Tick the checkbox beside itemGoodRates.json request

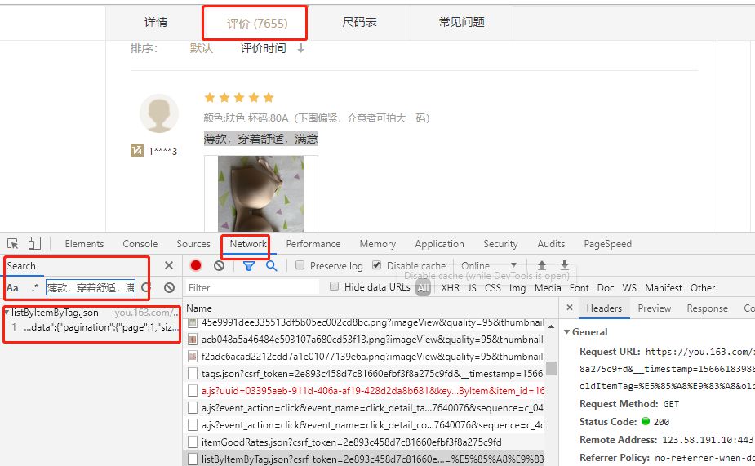(x=193, y=442)
